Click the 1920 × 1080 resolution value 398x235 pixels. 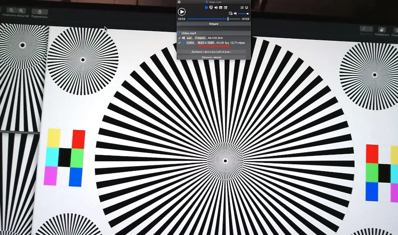[x=206, y=43]
